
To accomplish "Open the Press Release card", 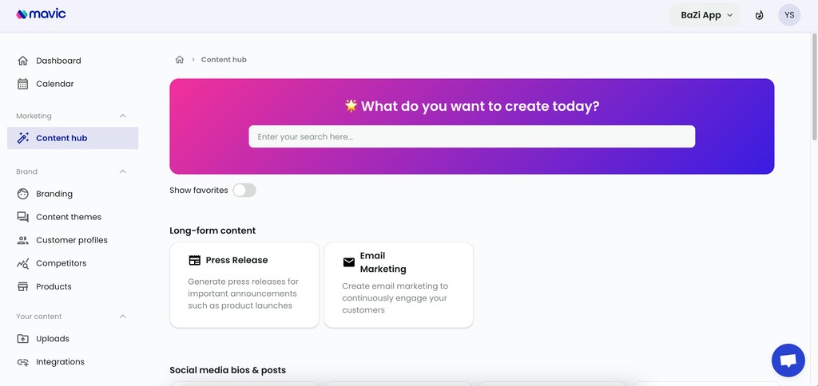I will pyautogui.click(x=244, y=285).
